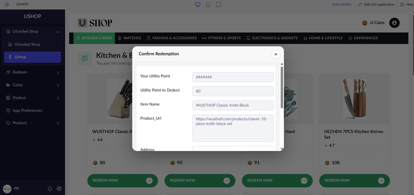The image size is (414, 195).
Task: Open the WUSTHOF knife block product image
Action: (x=120, y=99)
